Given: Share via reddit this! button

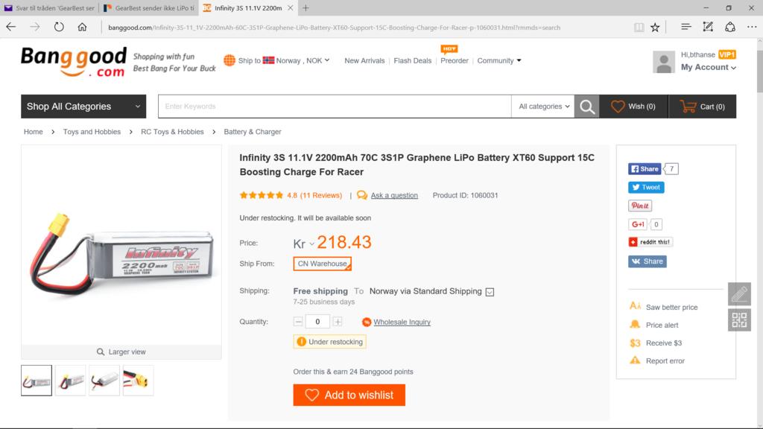Looking at the screenshot, I should pyautogui.click(x=650, y=242).
